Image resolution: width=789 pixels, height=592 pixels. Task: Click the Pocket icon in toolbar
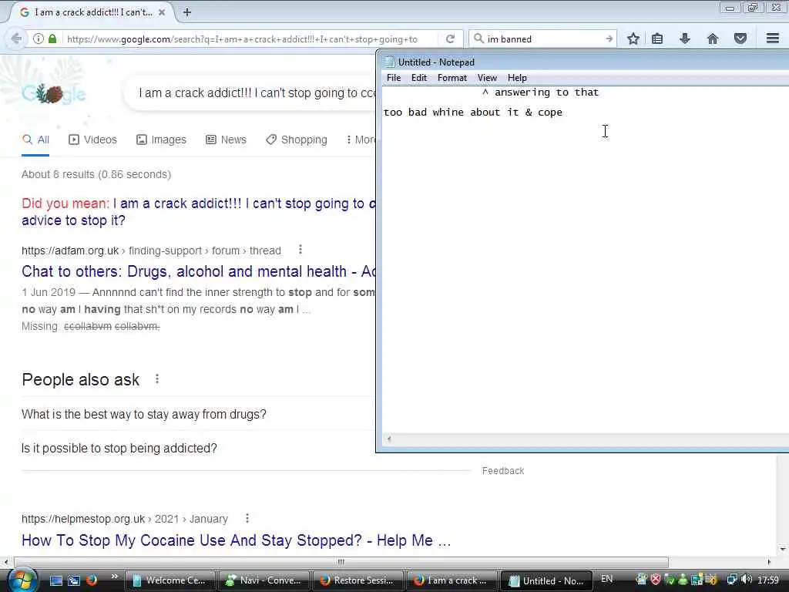[x=740, y=39]
